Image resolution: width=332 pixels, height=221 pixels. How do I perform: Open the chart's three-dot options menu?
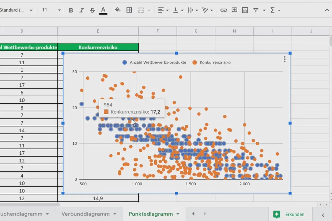tap(284, 59)
